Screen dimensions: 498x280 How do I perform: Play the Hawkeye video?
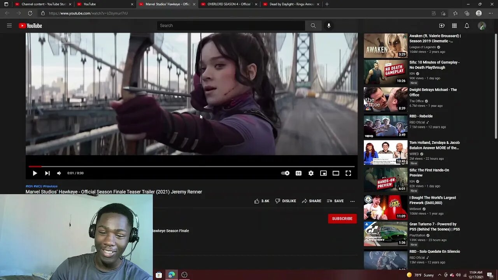35,173
